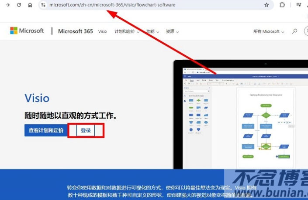Screen dimensions: 308x200
Task: Open site information icon in address bar
Action: click(43, 5)
